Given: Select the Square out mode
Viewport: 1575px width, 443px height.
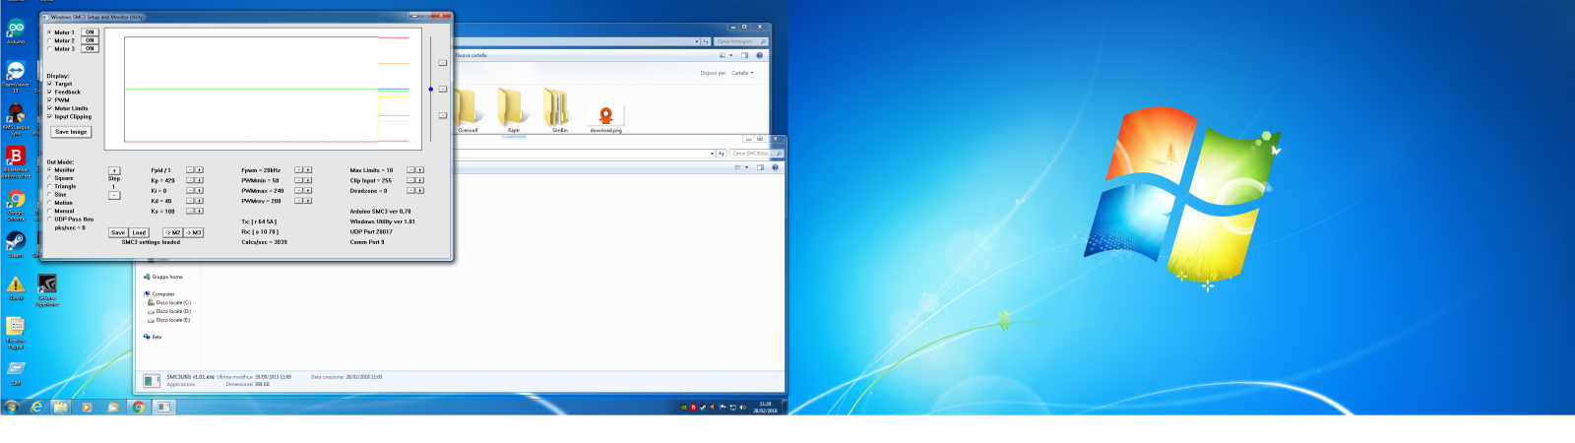Looking at the screenshot, I should pos(50,178).
